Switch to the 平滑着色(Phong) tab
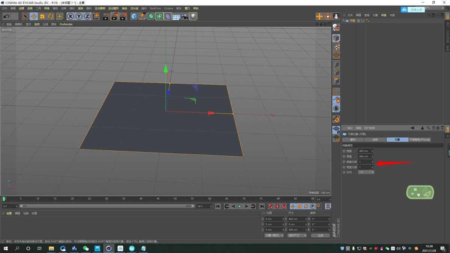The image size is (450, 253). point(420,139)
